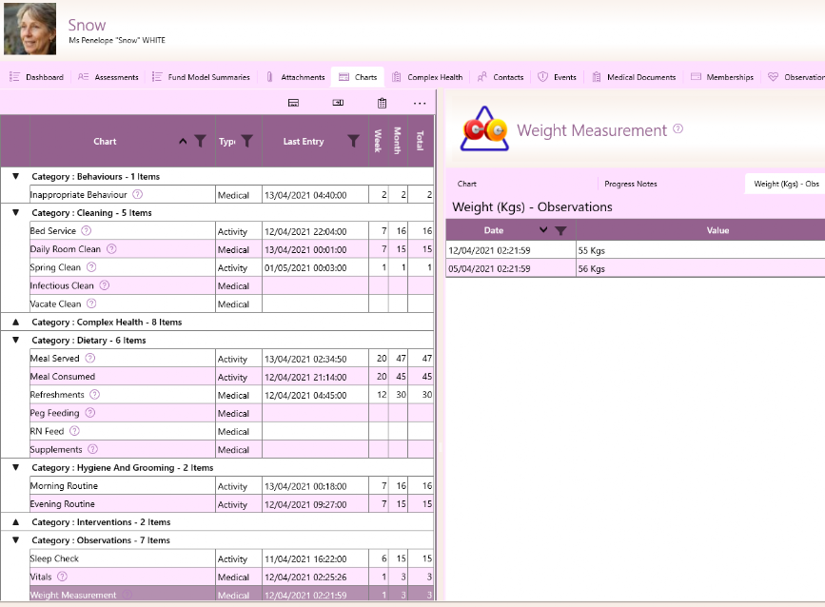This screenshot has width=825, height=607.
Task: Click Penelope White's profile photo
Action: click(x=30, y=29)
